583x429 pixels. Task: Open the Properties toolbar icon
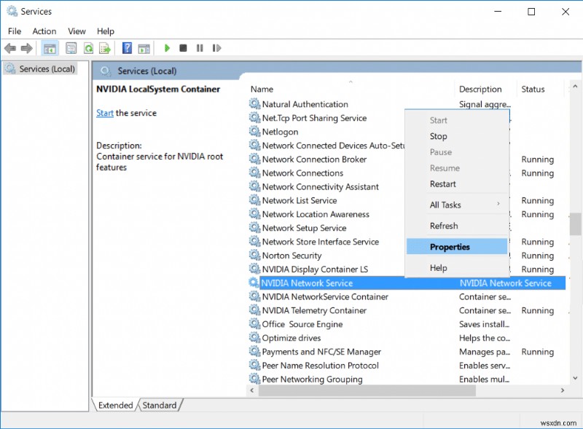69,48
